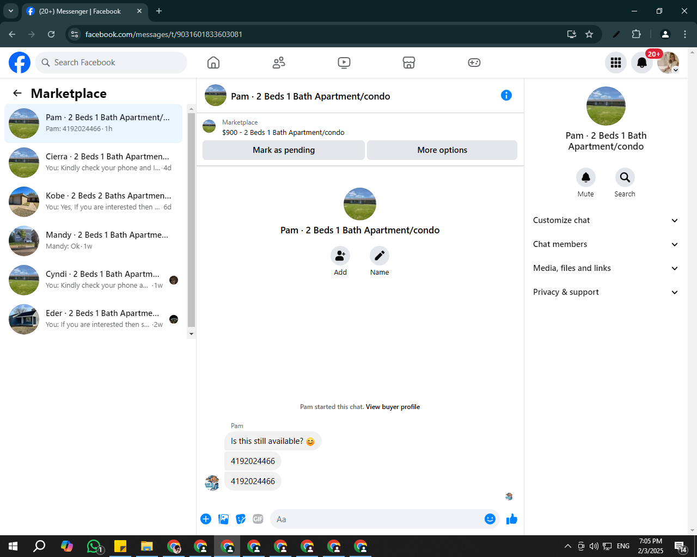This screenshot has height=557, width=697.
Task: Choose a sticker icon in composer
Action: click(x=241, y=519)
